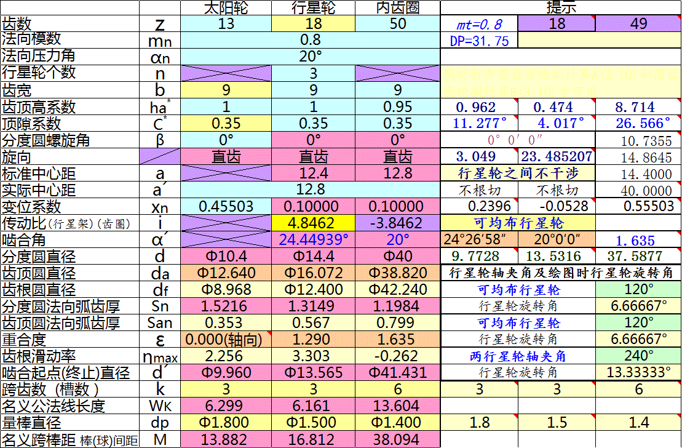Viewport: 682px width, 448px height.
Task: Click tooth thickness cell 1.1984
Action: pos(397,306)
